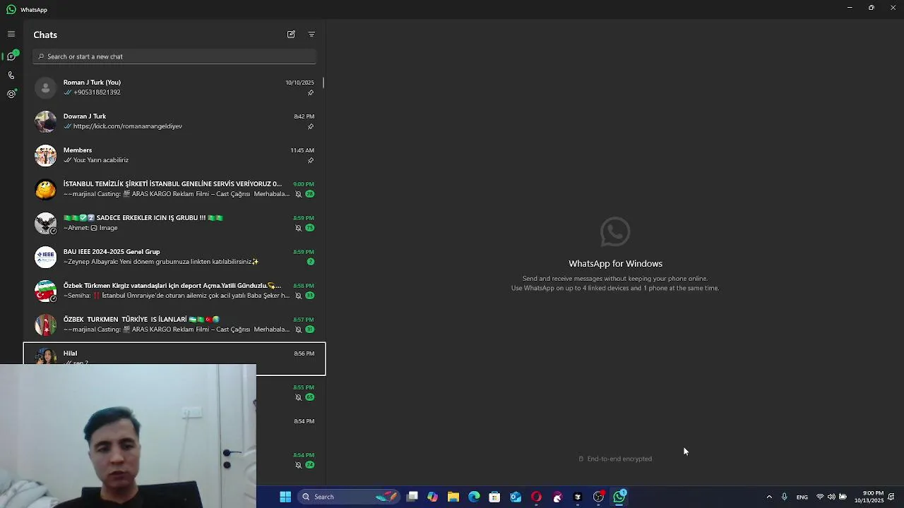Viewport: 904px width, 508px height.
Task: Open the WhatsApp navigation hamburger menu
Action: [11, 34]
